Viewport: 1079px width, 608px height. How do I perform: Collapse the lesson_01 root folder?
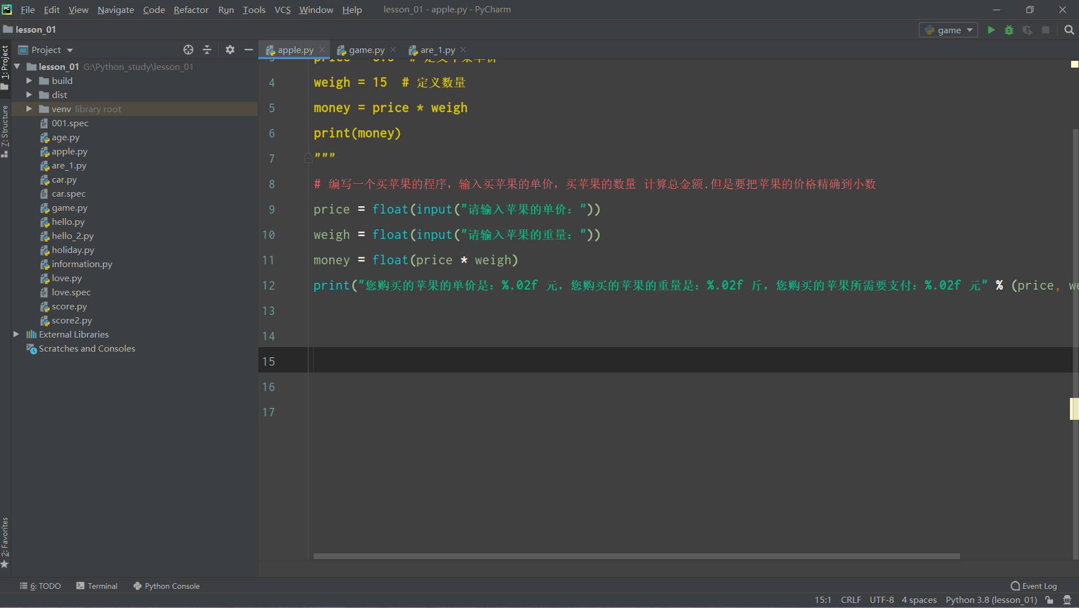coord(17,66)
